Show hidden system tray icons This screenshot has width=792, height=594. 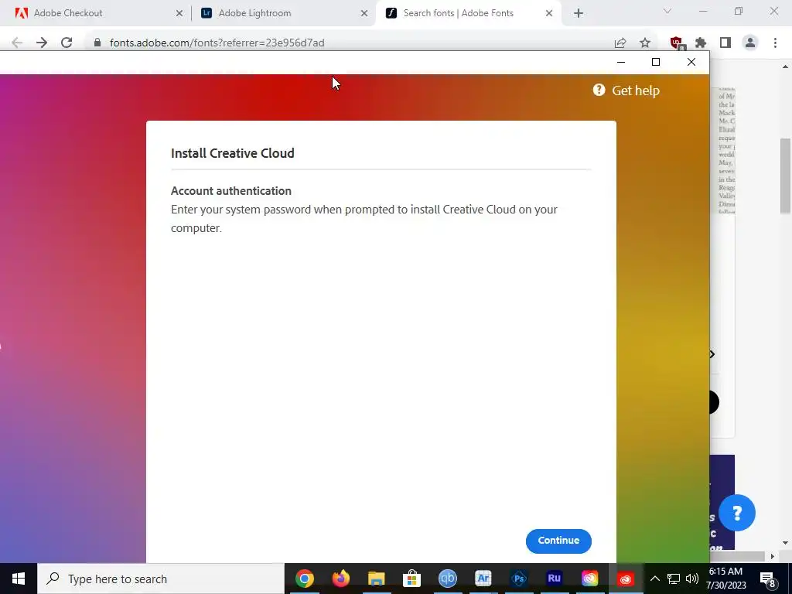click(654, 579)
